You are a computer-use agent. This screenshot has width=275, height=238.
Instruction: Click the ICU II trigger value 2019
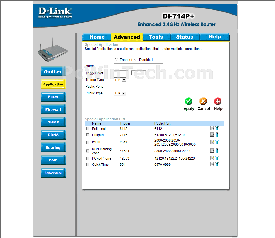pos(124,142)
